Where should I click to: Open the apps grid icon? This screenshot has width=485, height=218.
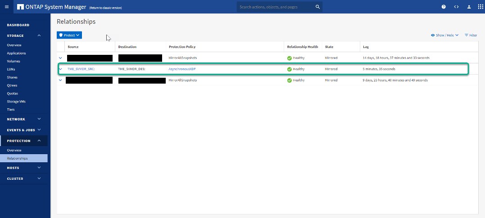point(480,7)
